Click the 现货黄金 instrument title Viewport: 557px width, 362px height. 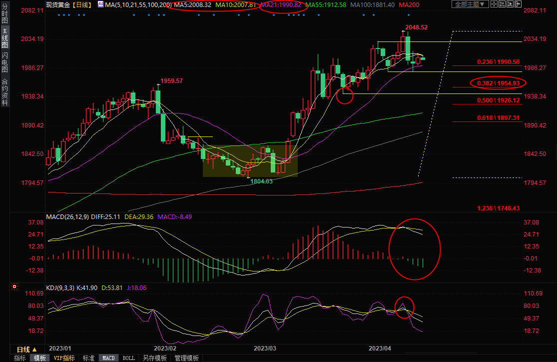point(58,4)
